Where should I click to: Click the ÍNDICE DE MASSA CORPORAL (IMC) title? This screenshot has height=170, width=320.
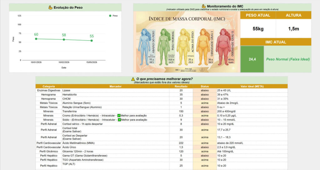point(187,19)
